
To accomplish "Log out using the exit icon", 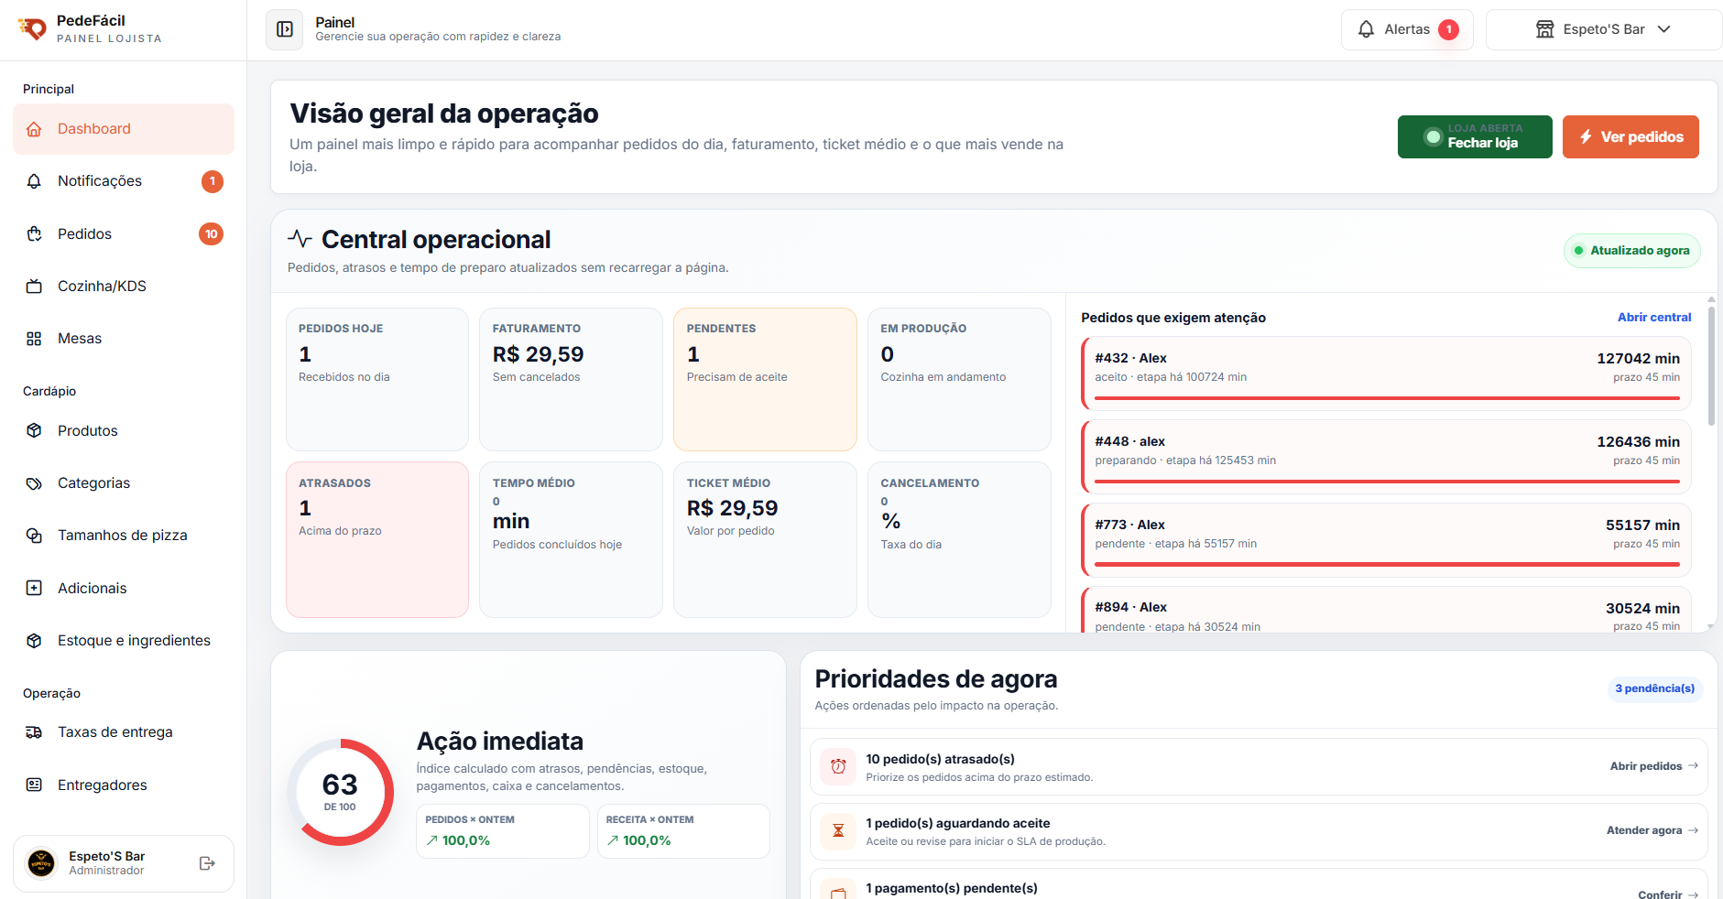I will tap(207, 863).
